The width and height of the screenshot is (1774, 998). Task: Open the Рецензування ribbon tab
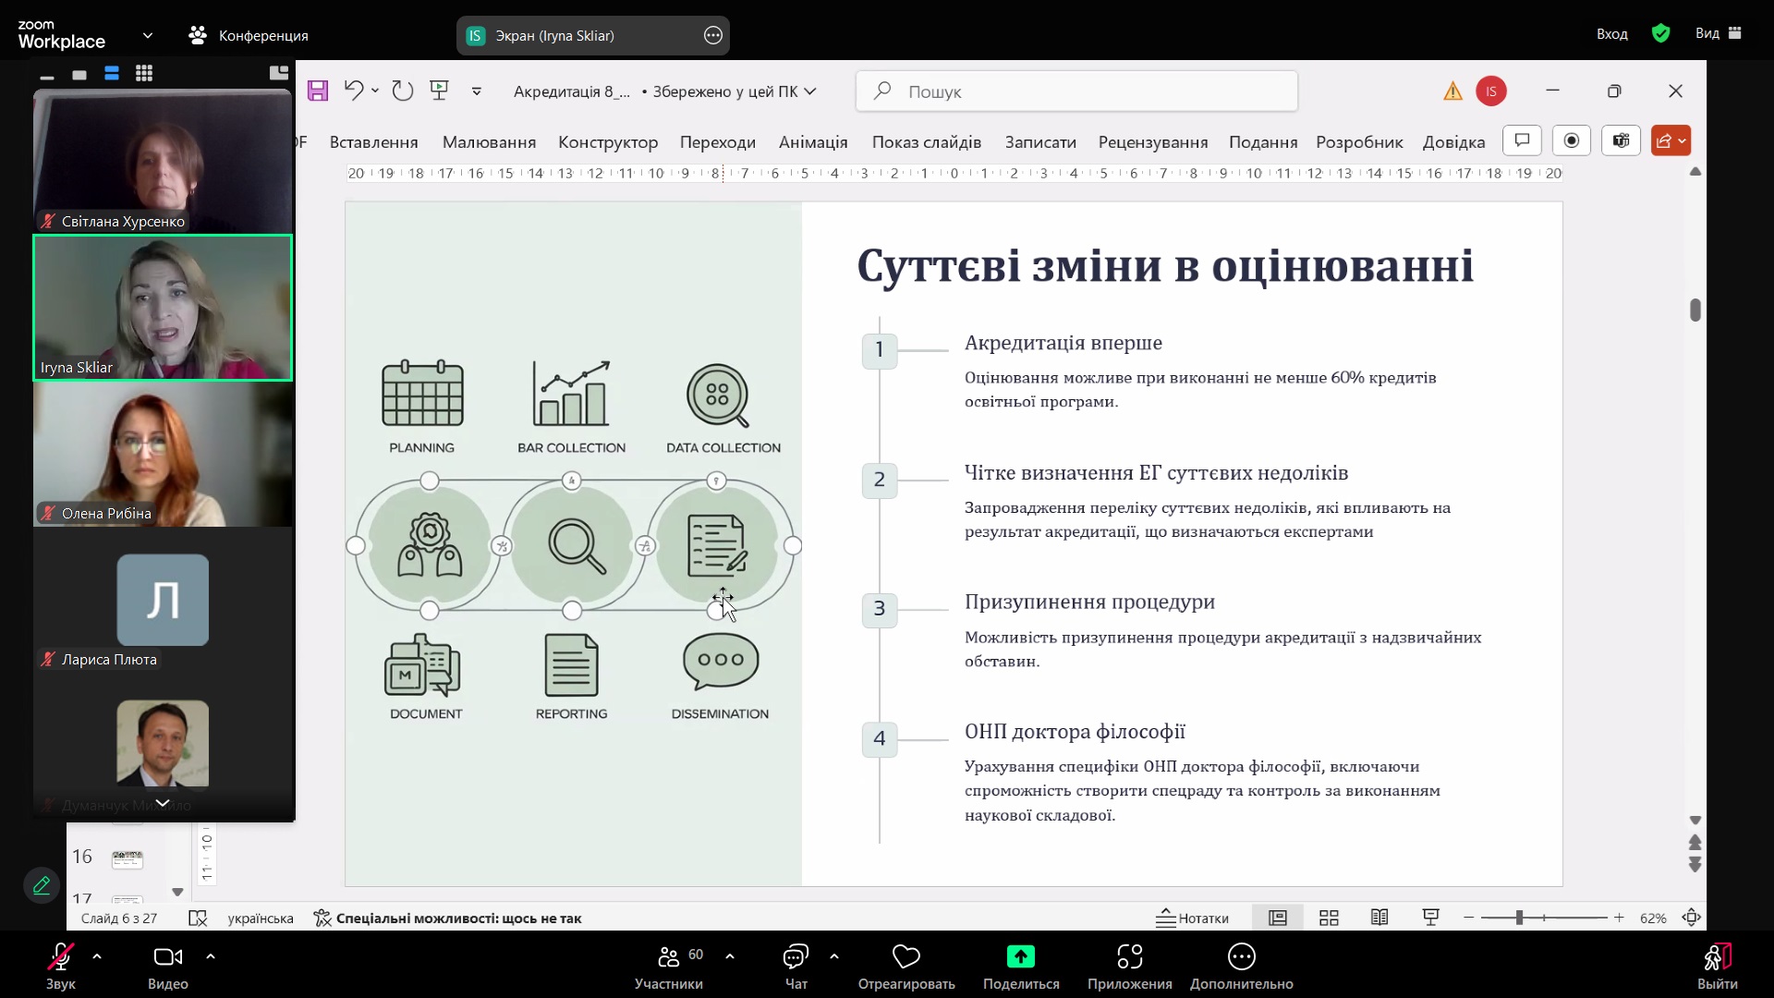pyautogui.click(x=1152, y=142)
